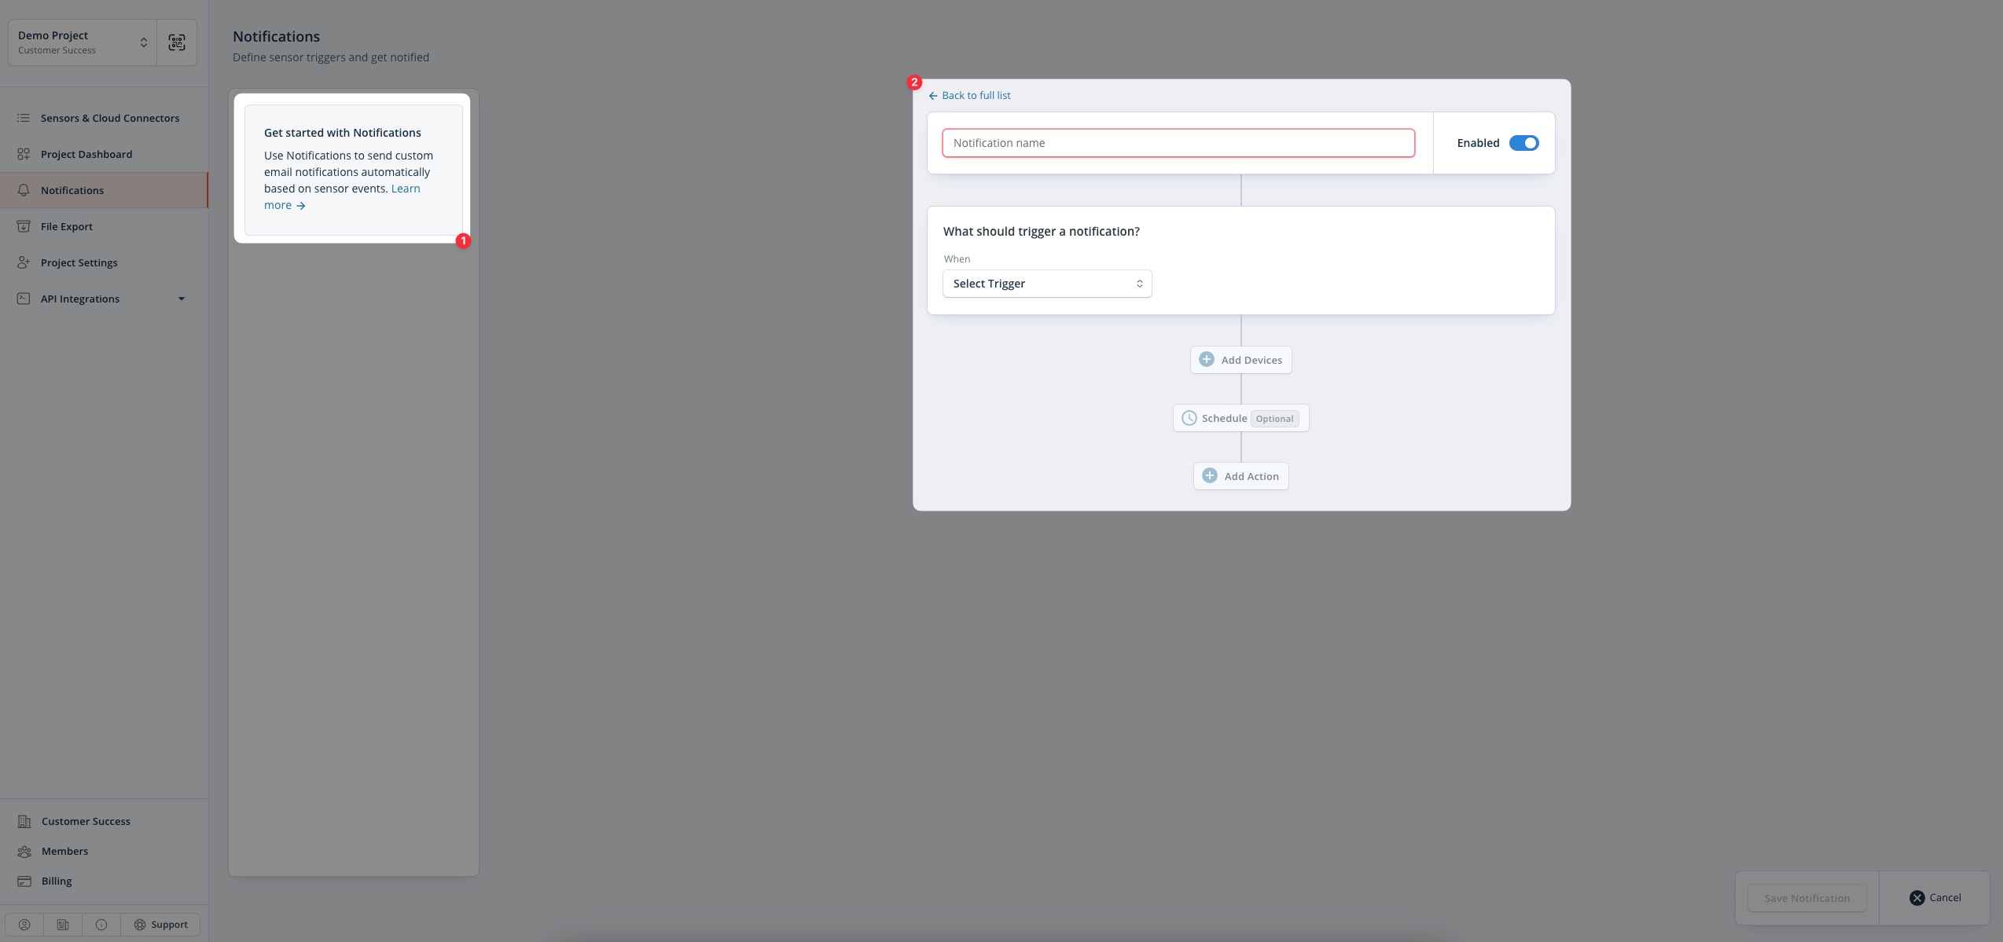This screenshot has width=2003, height=942.
Task: Click the clock icon on Schedule
Action: (1189, 419)
